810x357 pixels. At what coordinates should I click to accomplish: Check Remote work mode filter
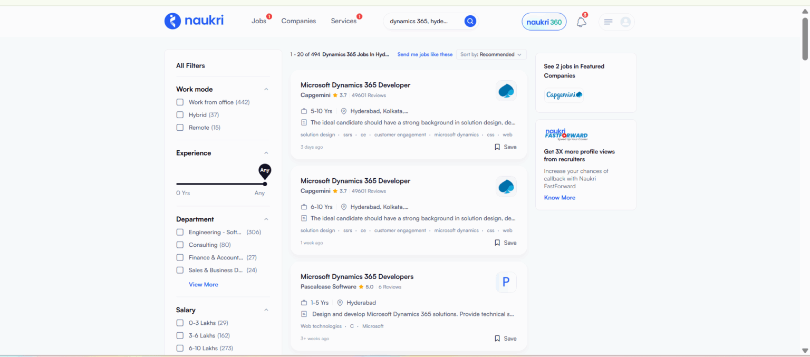click(180, 128)
